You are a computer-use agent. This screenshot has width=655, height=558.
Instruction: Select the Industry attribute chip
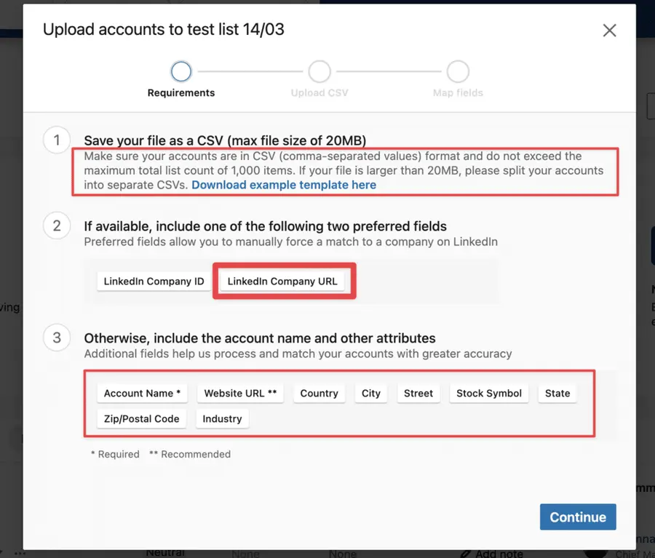pos(222,418)
